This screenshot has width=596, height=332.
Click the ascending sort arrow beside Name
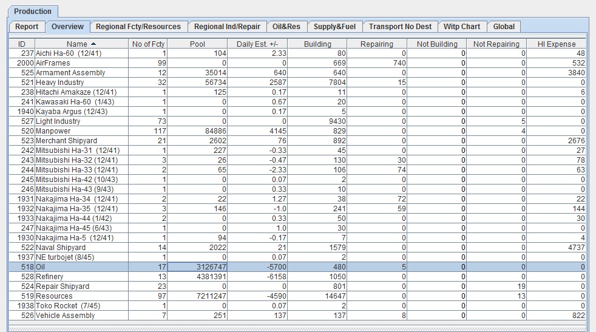(x=93, y=44)
